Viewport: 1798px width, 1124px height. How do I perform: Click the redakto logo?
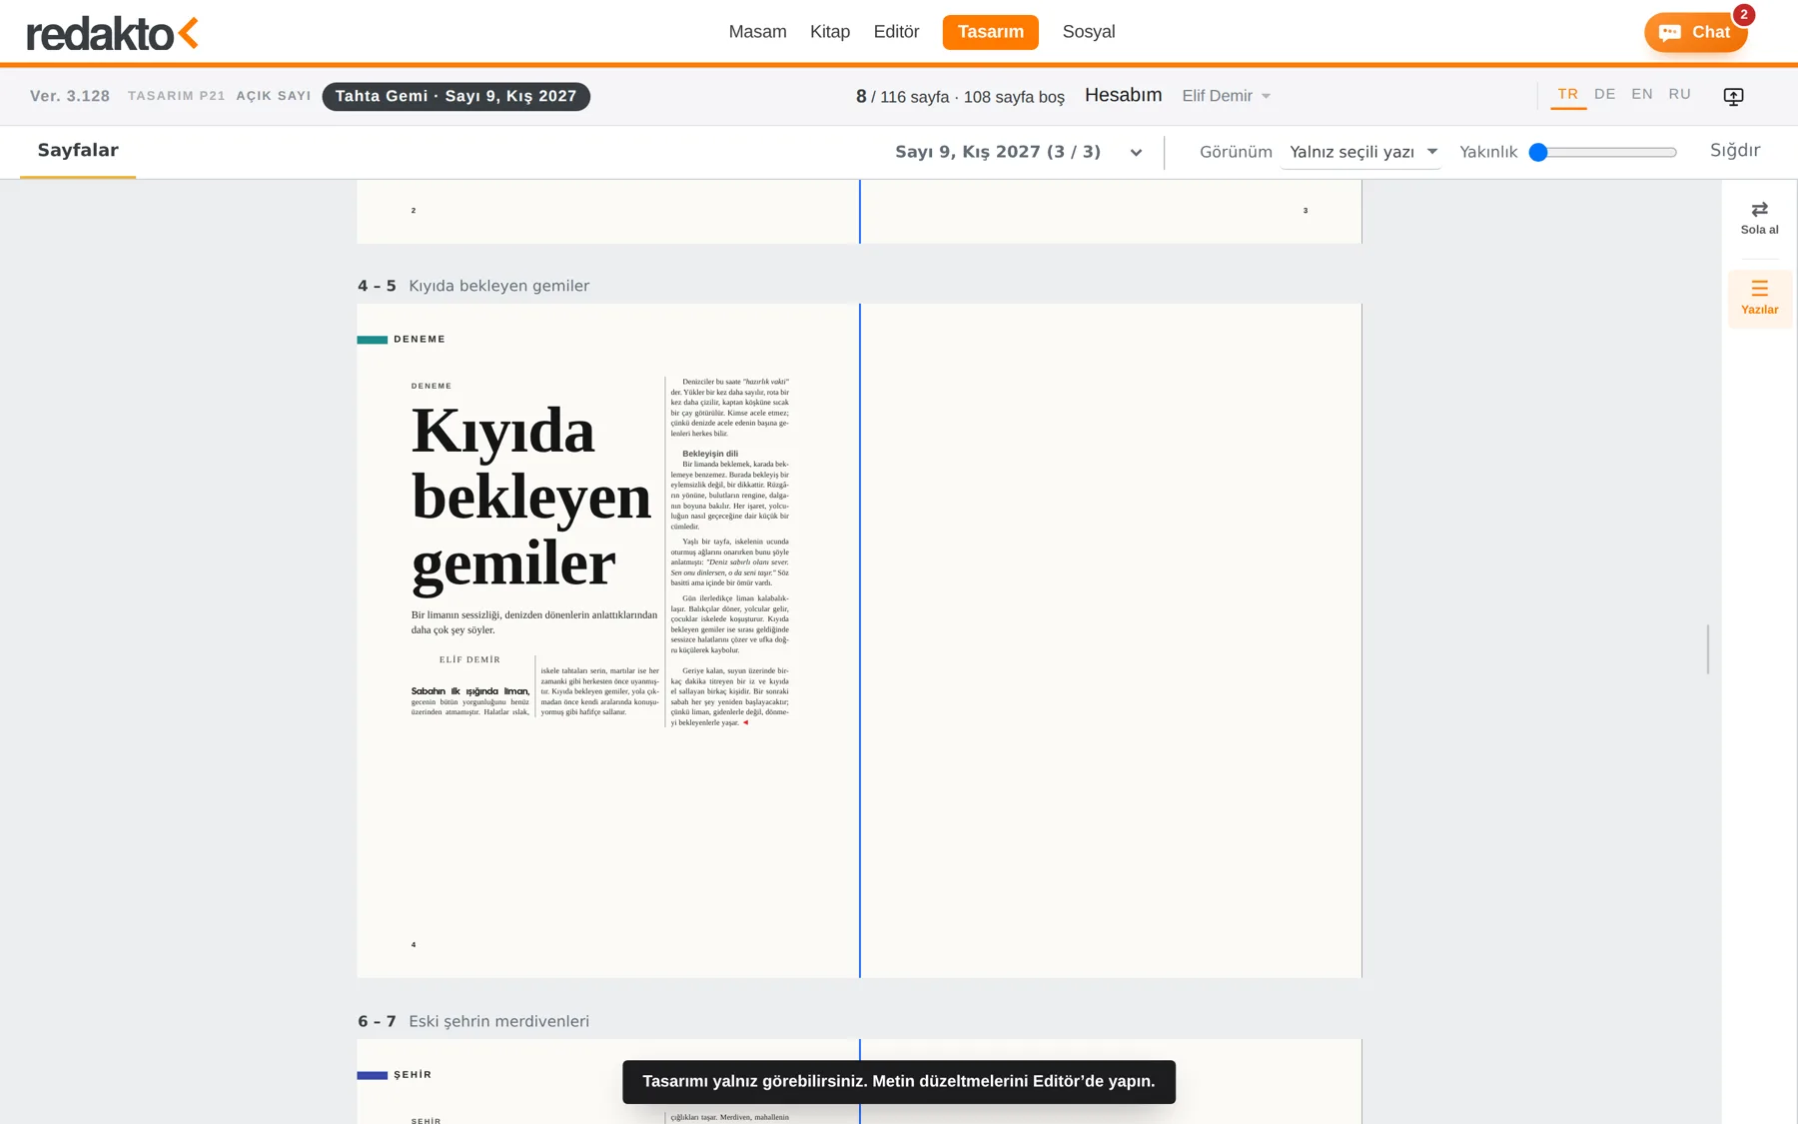pyautogui.click(x=112, y=33)
